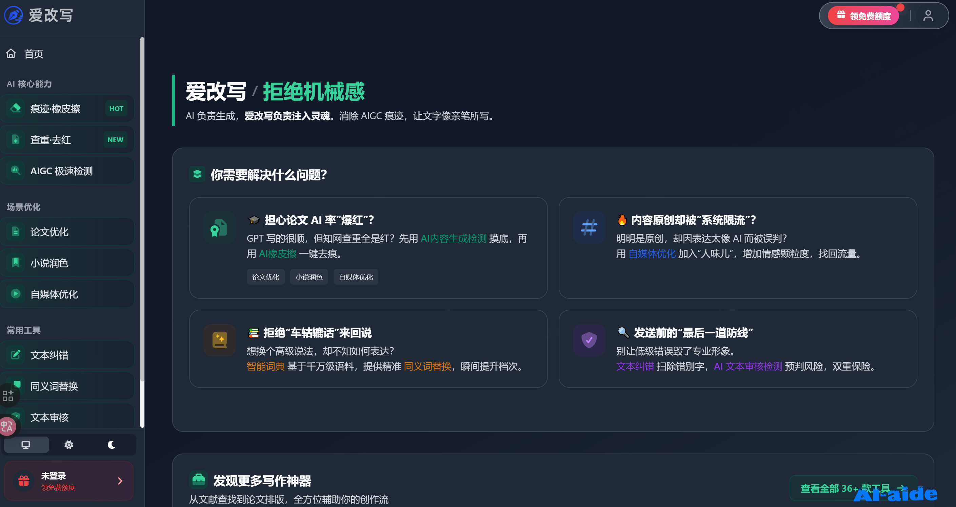The height and width of the screenshot is (507, 956).
Task: Switch to light theme sun toggle
Action: point(69,444)
